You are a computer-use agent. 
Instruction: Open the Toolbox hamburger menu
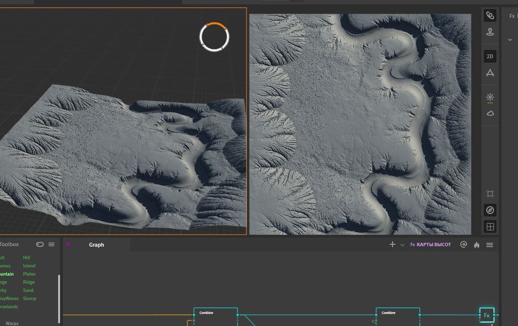(x=51, y=244)
